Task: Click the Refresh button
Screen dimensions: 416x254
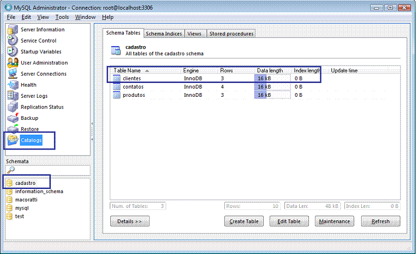Action: pyautogui.click(x=381, y=221)
